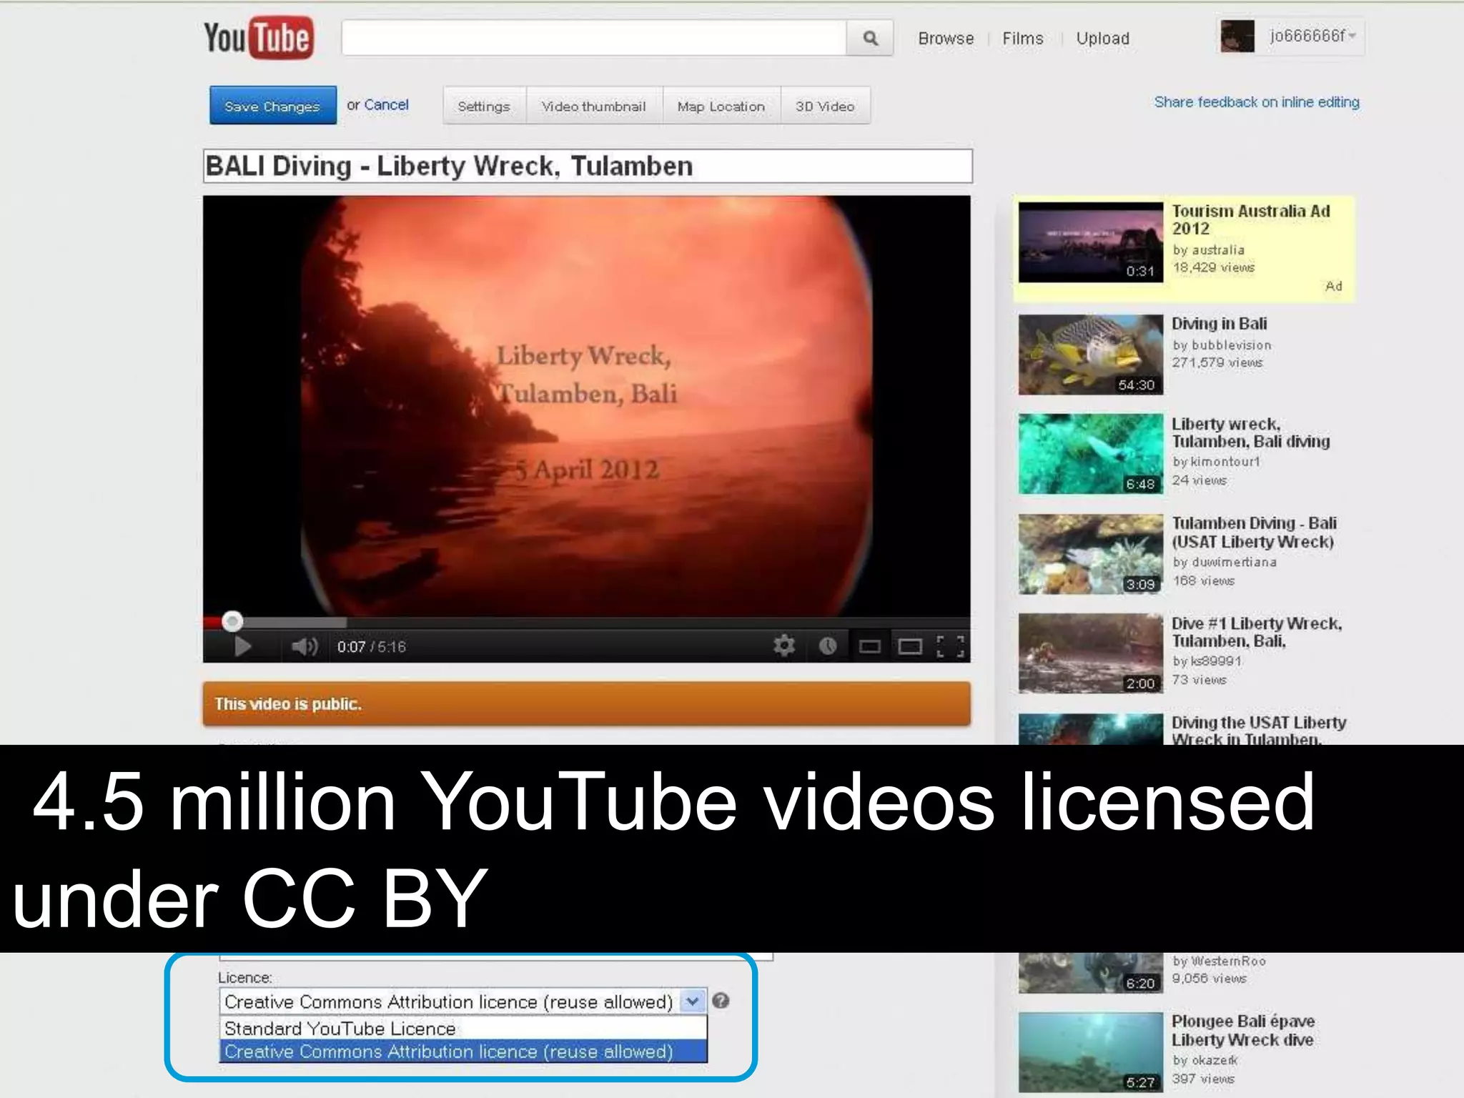The height and width of the screenshot is (1098, 1464).
Task: Click the Save Changes button
Action: [272, 106]
